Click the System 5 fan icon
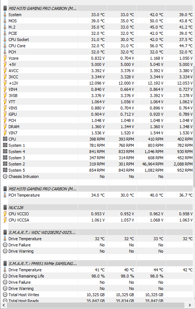Viewport: 195px width, 309px height. click(x=5, y=170)
